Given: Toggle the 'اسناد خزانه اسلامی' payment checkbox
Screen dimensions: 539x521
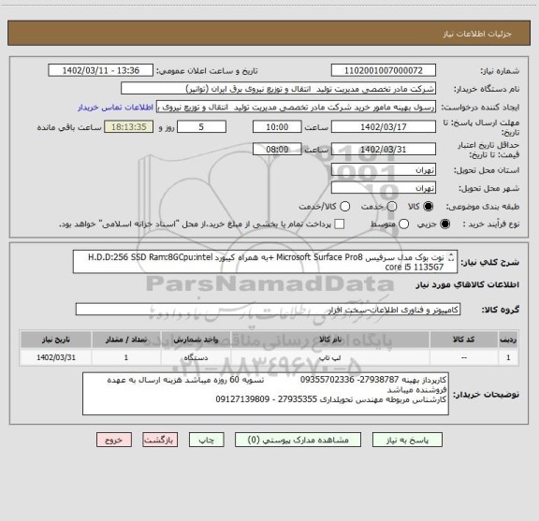Looking at the screenshot, I should (x=340, y=224).
